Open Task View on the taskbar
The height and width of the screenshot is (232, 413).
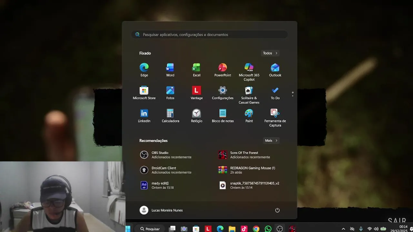coord(173,229)
